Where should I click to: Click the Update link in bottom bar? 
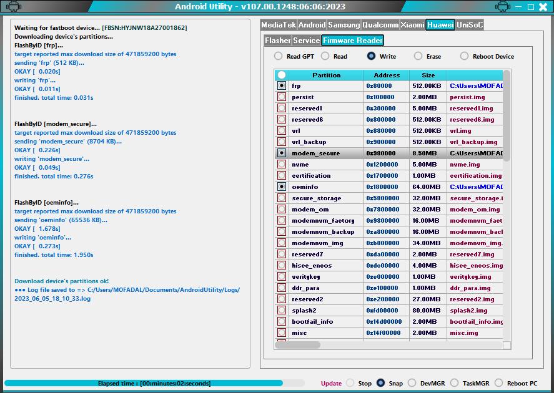331,384
